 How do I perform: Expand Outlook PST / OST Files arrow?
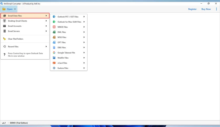[84, 17]
